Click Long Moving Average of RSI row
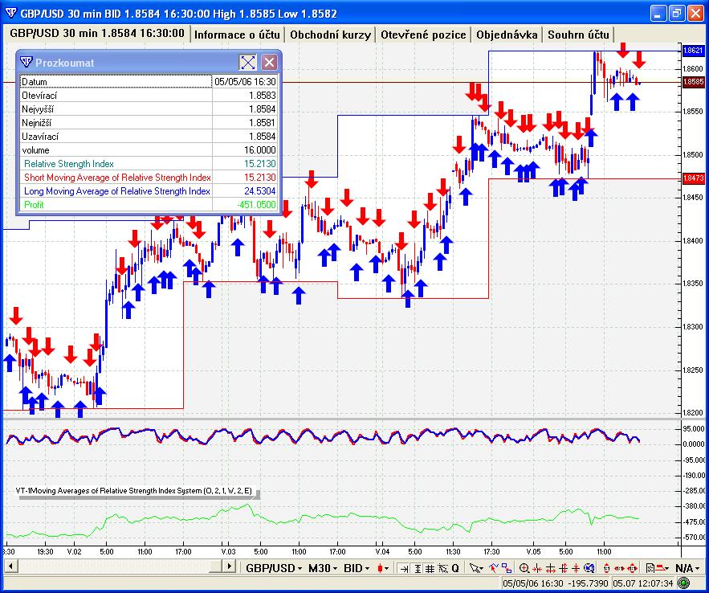The image size is (709, 593). click(149, 191)
